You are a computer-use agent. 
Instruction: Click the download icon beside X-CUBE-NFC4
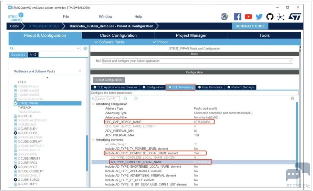coord(15,163)
